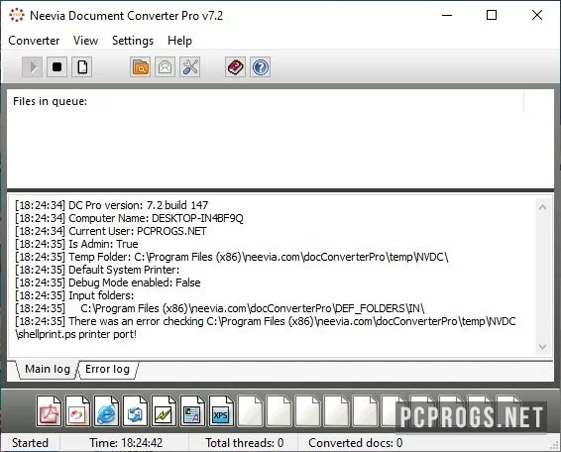Click the 'Temp Folder:' log line
The width and height of the screenshot is (561, 452).
pos(232,257)
